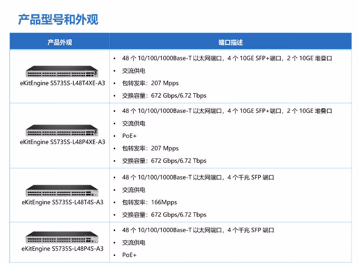Click 包转发率 207 Mpps in first table row
The width and height of the screenshot is (358, 265).
pos(150,83)
